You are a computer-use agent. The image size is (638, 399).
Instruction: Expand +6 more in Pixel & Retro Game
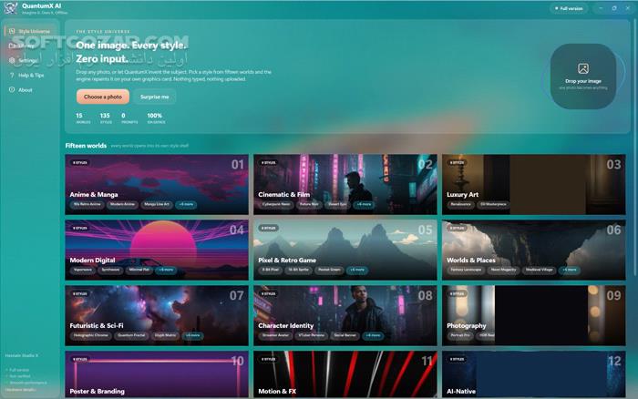pyautogui.click(x=357, y=270)
